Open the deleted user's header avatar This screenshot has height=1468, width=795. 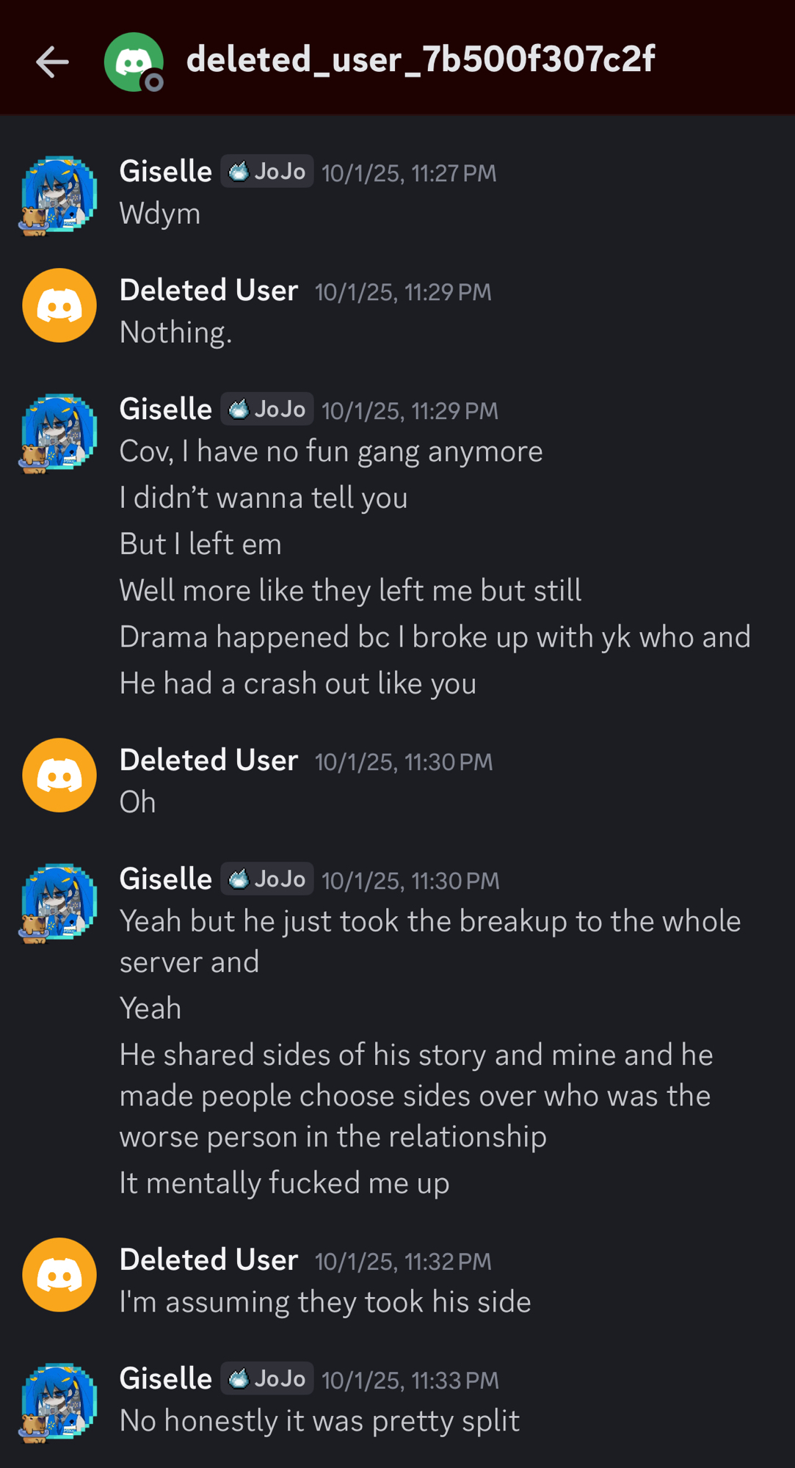point(134,62)
